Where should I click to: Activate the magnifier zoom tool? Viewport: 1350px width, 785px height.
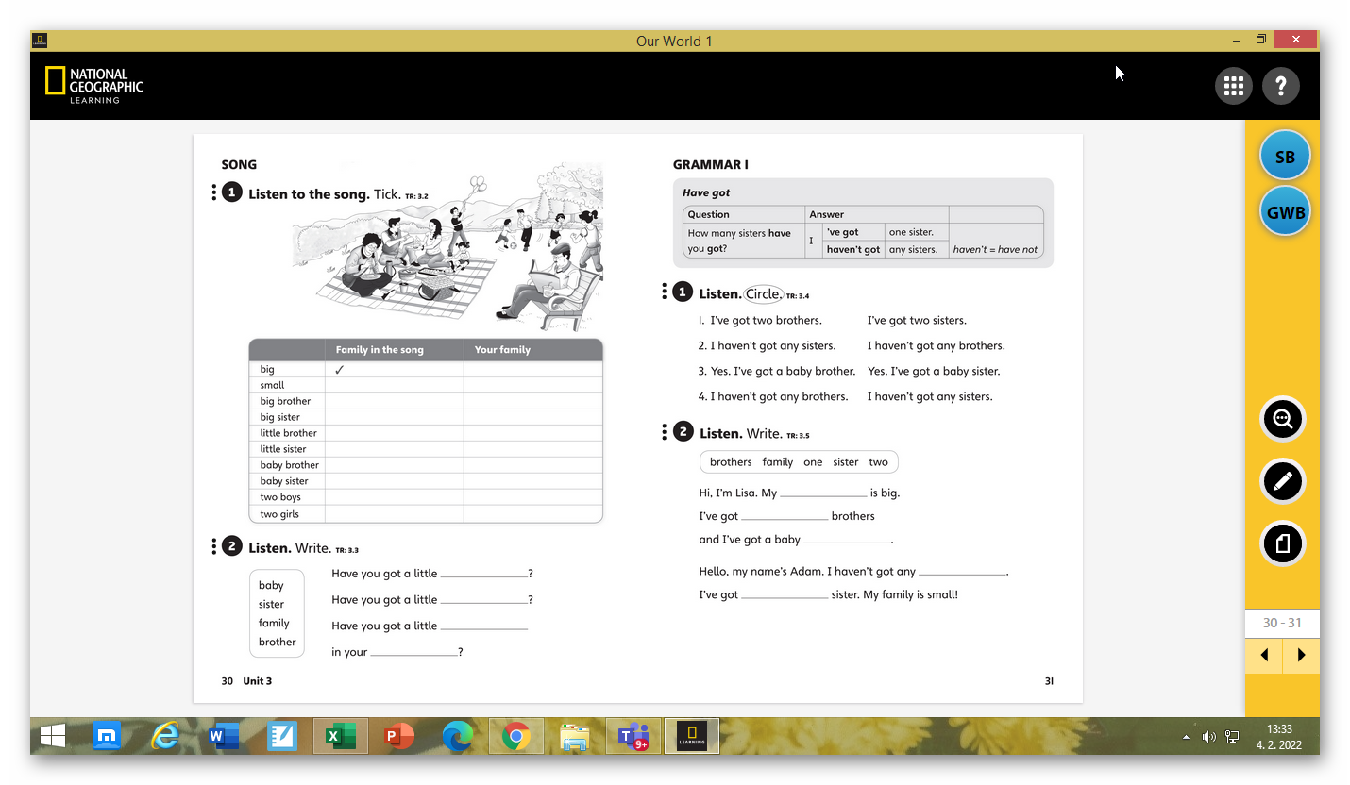pyautogui.click(x=1282, y=420)
